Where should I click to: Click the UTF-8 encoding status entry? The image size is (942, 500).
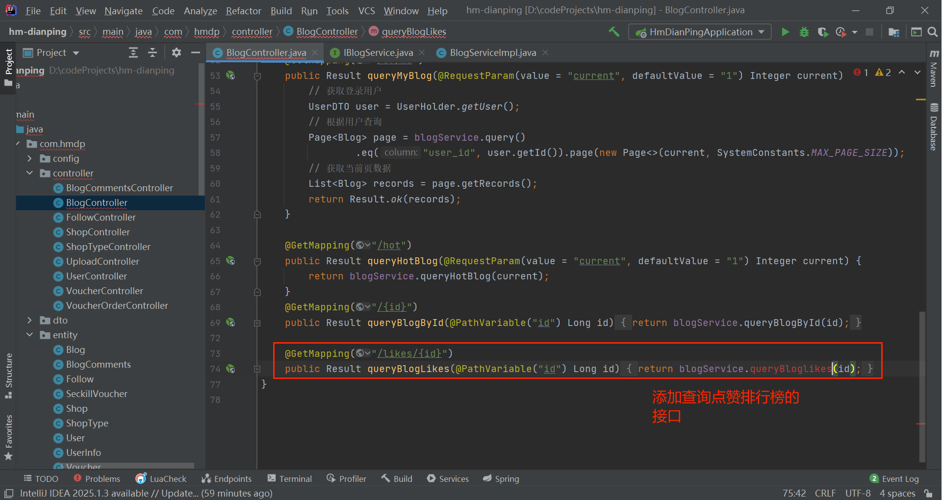coord(858,493)
